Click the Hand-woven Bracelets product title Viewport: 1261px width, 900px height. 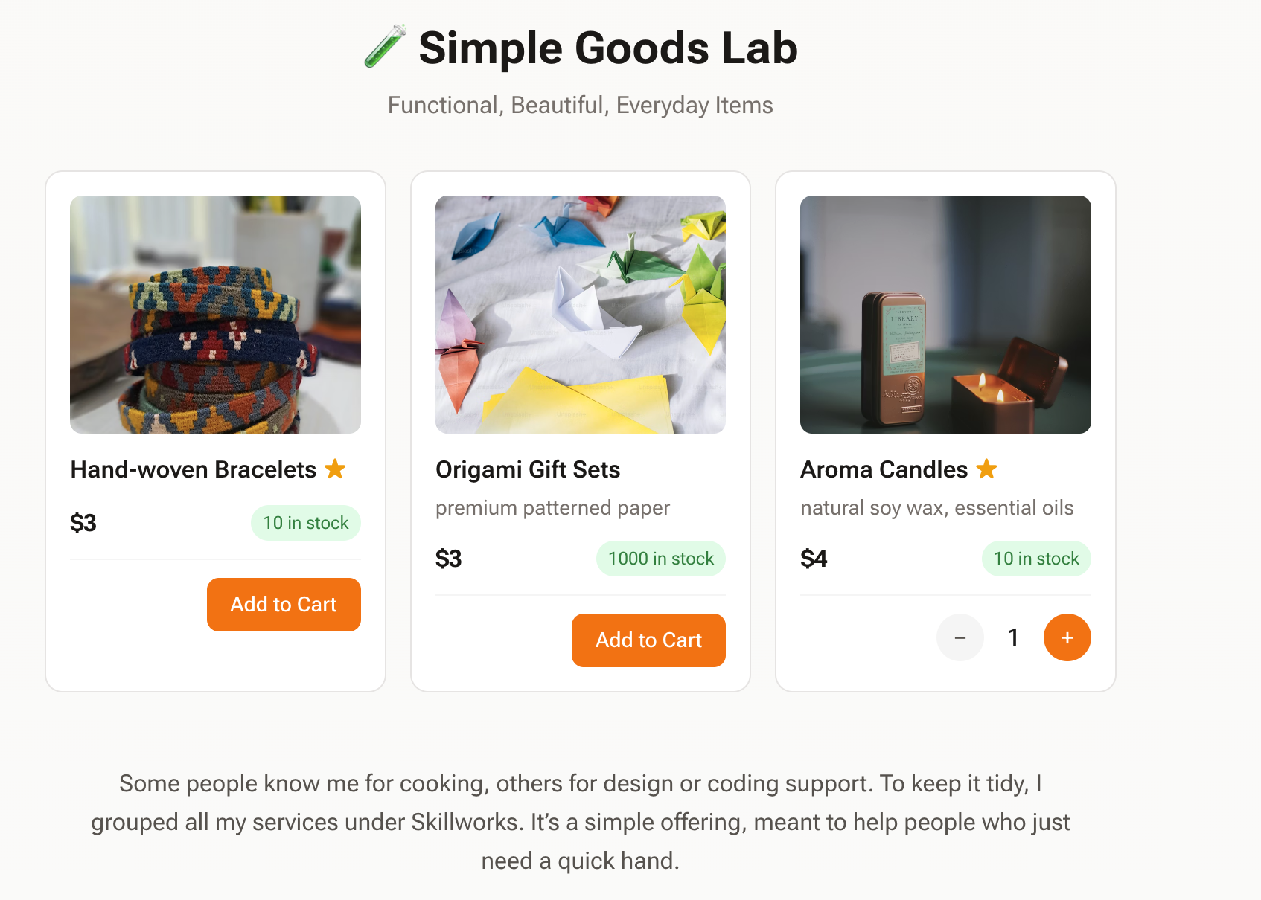194,469
